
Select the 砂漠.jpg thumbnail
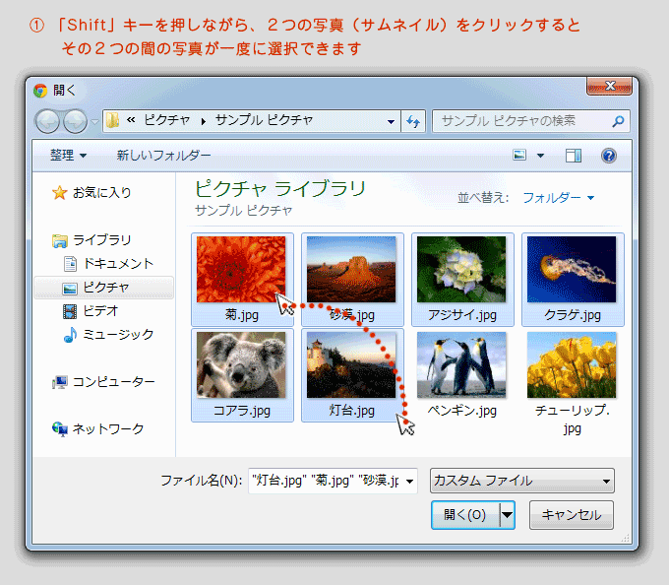click(x=352, y=280)
